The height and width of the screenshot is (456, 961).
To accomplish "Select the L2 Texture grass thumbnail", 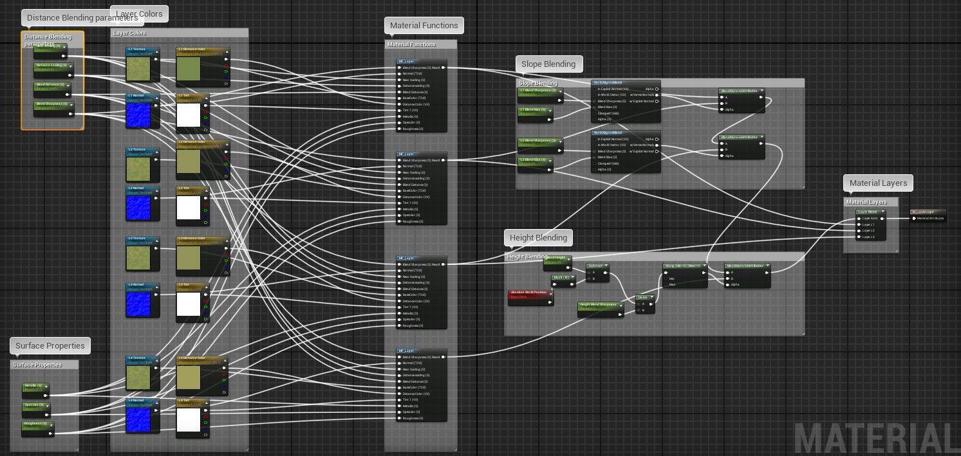I will (138, 169).
